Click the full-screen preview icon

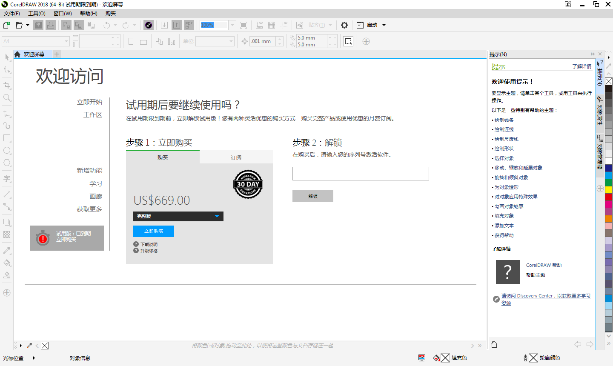coord(243,25)
